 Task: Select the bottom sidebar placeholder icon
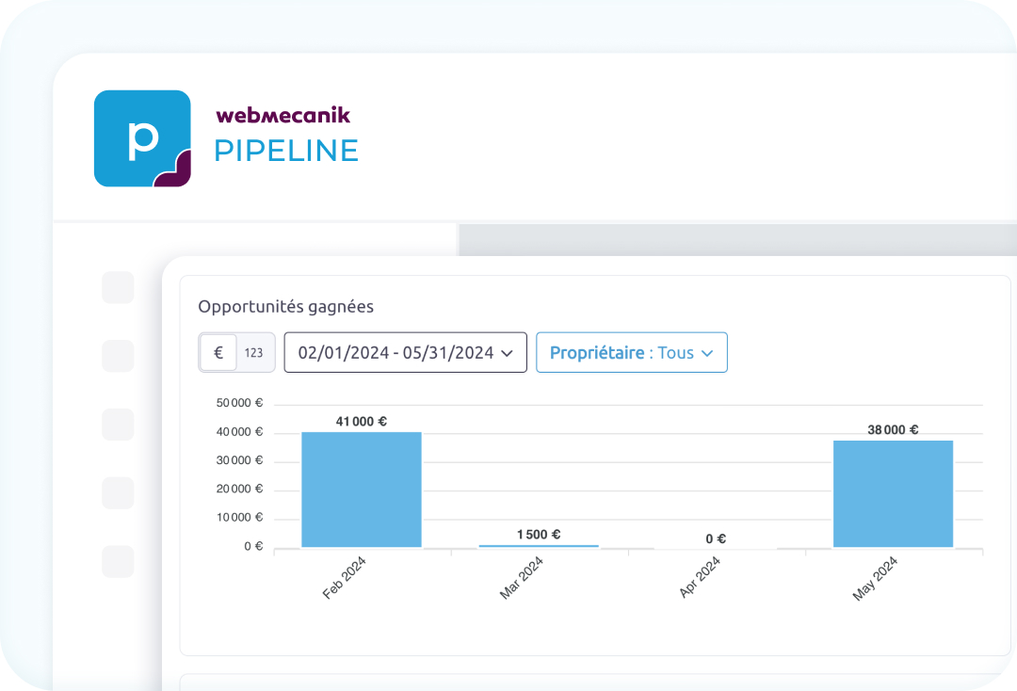coord(118,562)
